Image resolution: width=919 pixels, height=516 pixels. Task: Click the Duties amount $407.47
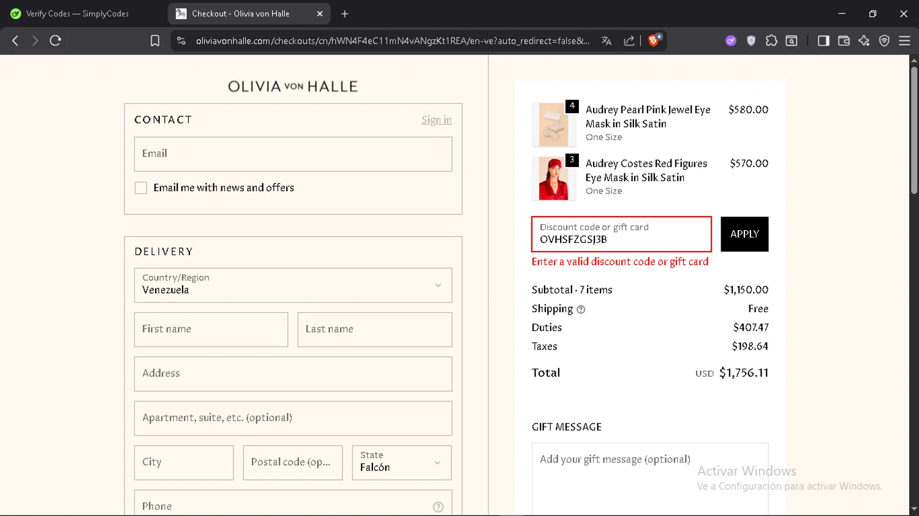tap(751, 327)
